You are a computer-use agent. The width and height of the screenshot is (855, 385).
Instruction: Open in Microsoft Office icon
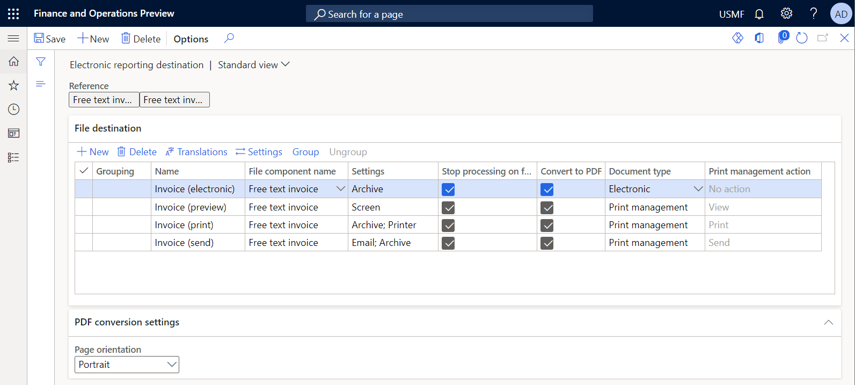(759, 38)
